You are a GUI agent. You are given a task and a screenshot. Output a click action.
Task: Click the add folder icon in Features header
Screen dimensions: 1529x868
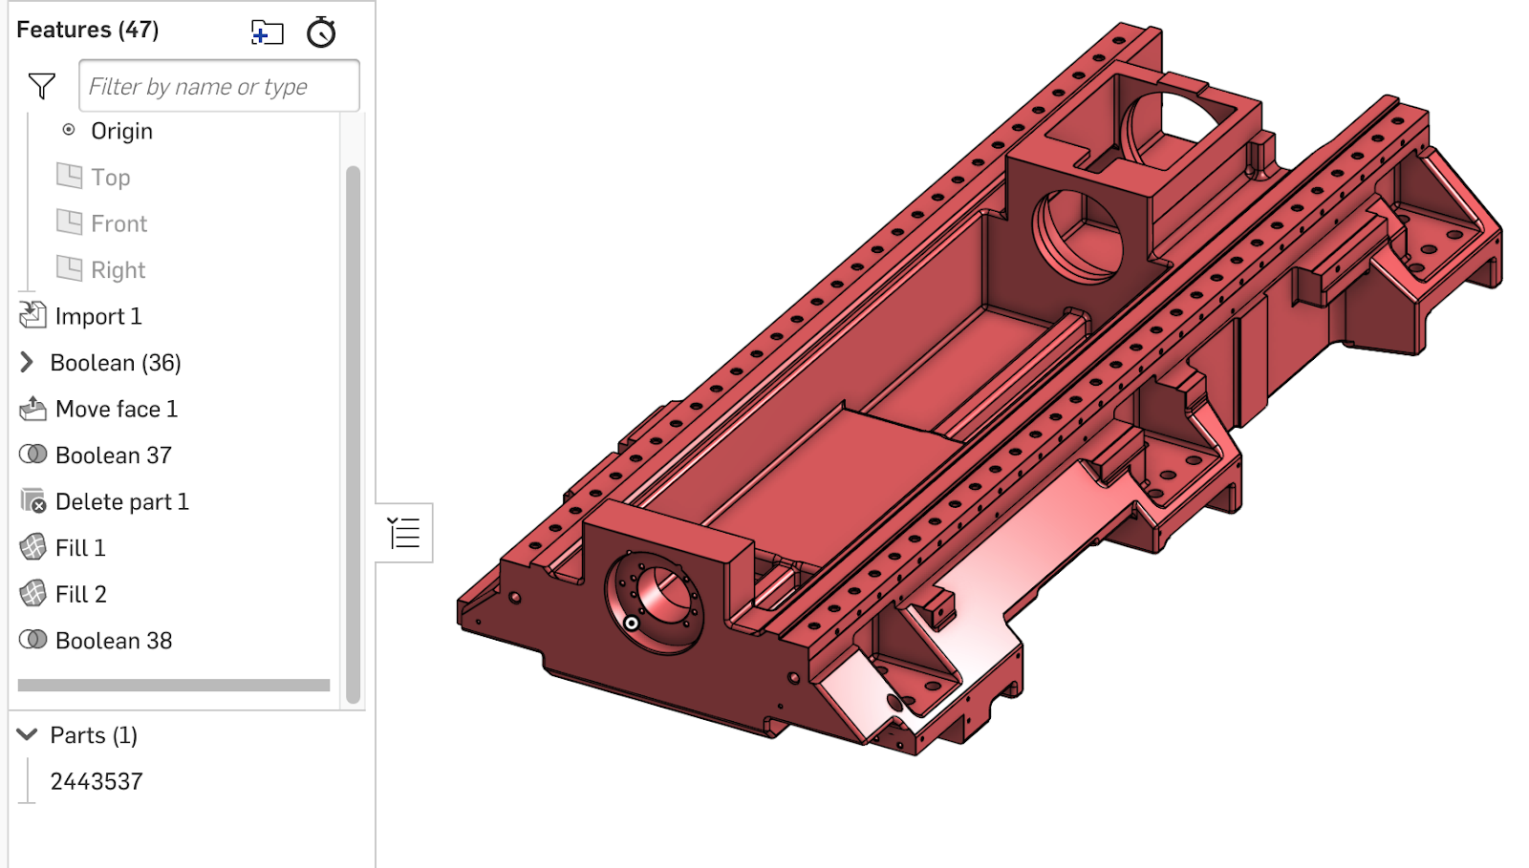pyautogui.click(x=267, y=32)
